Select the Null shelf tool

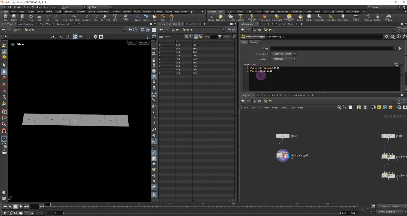48,17
